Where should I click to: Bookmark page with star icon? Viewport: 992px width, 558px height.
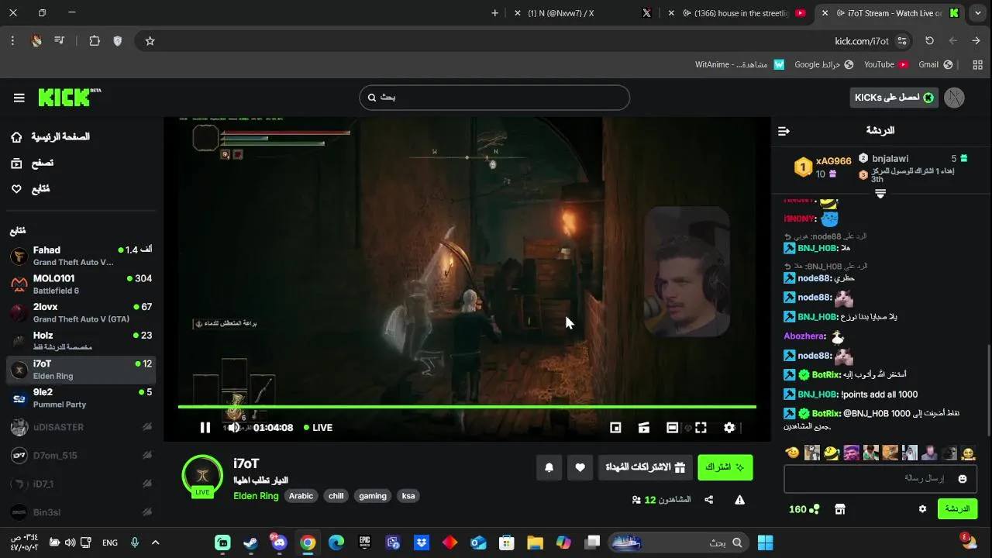150,41
